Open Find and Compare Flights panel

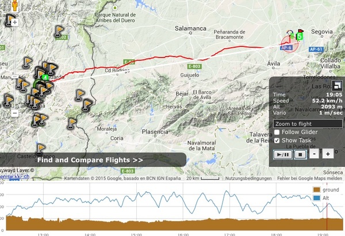(x=90, y=160)
